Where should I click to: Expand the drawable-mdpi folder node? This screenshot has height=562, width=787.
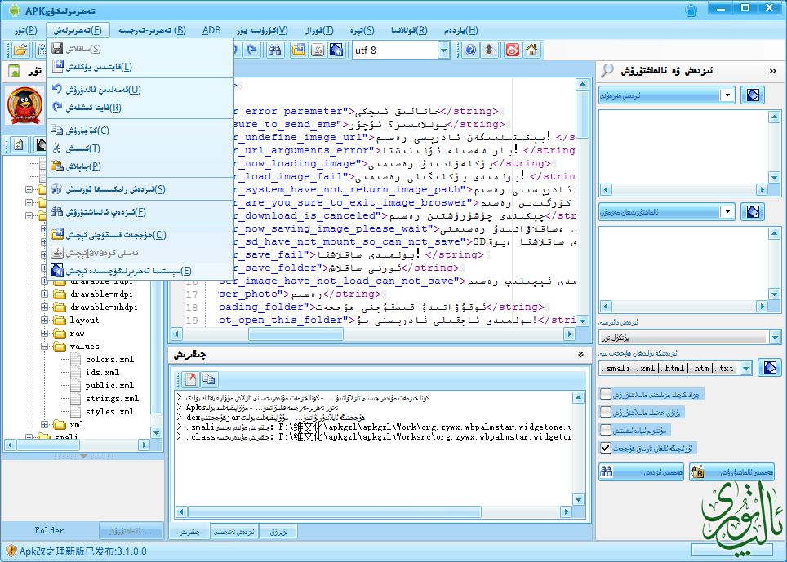coord(44,294)
